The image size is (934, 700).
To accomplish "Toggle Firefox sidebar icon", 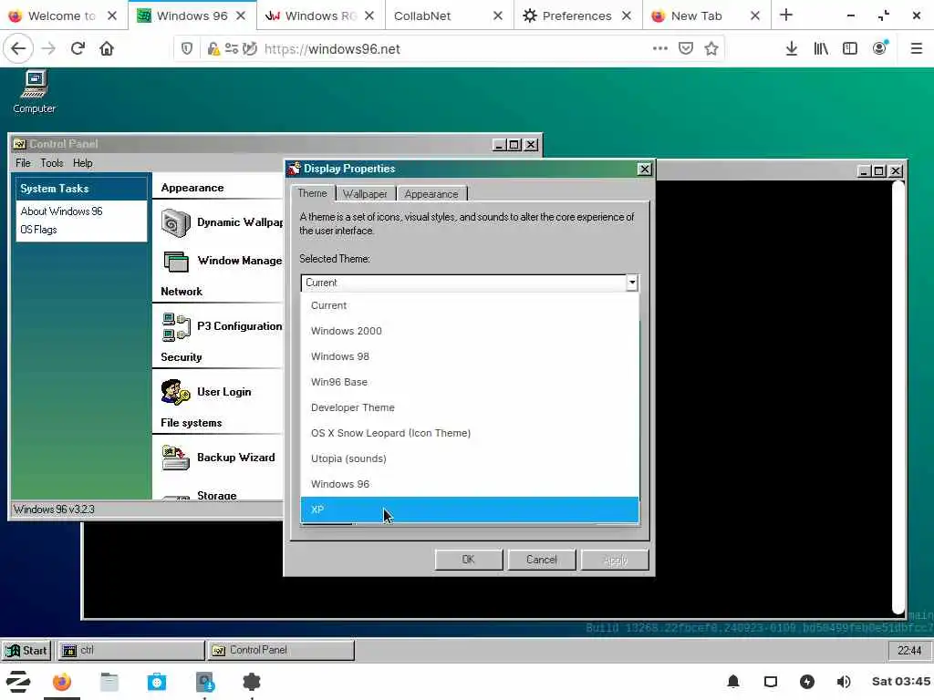I will 850,49.
